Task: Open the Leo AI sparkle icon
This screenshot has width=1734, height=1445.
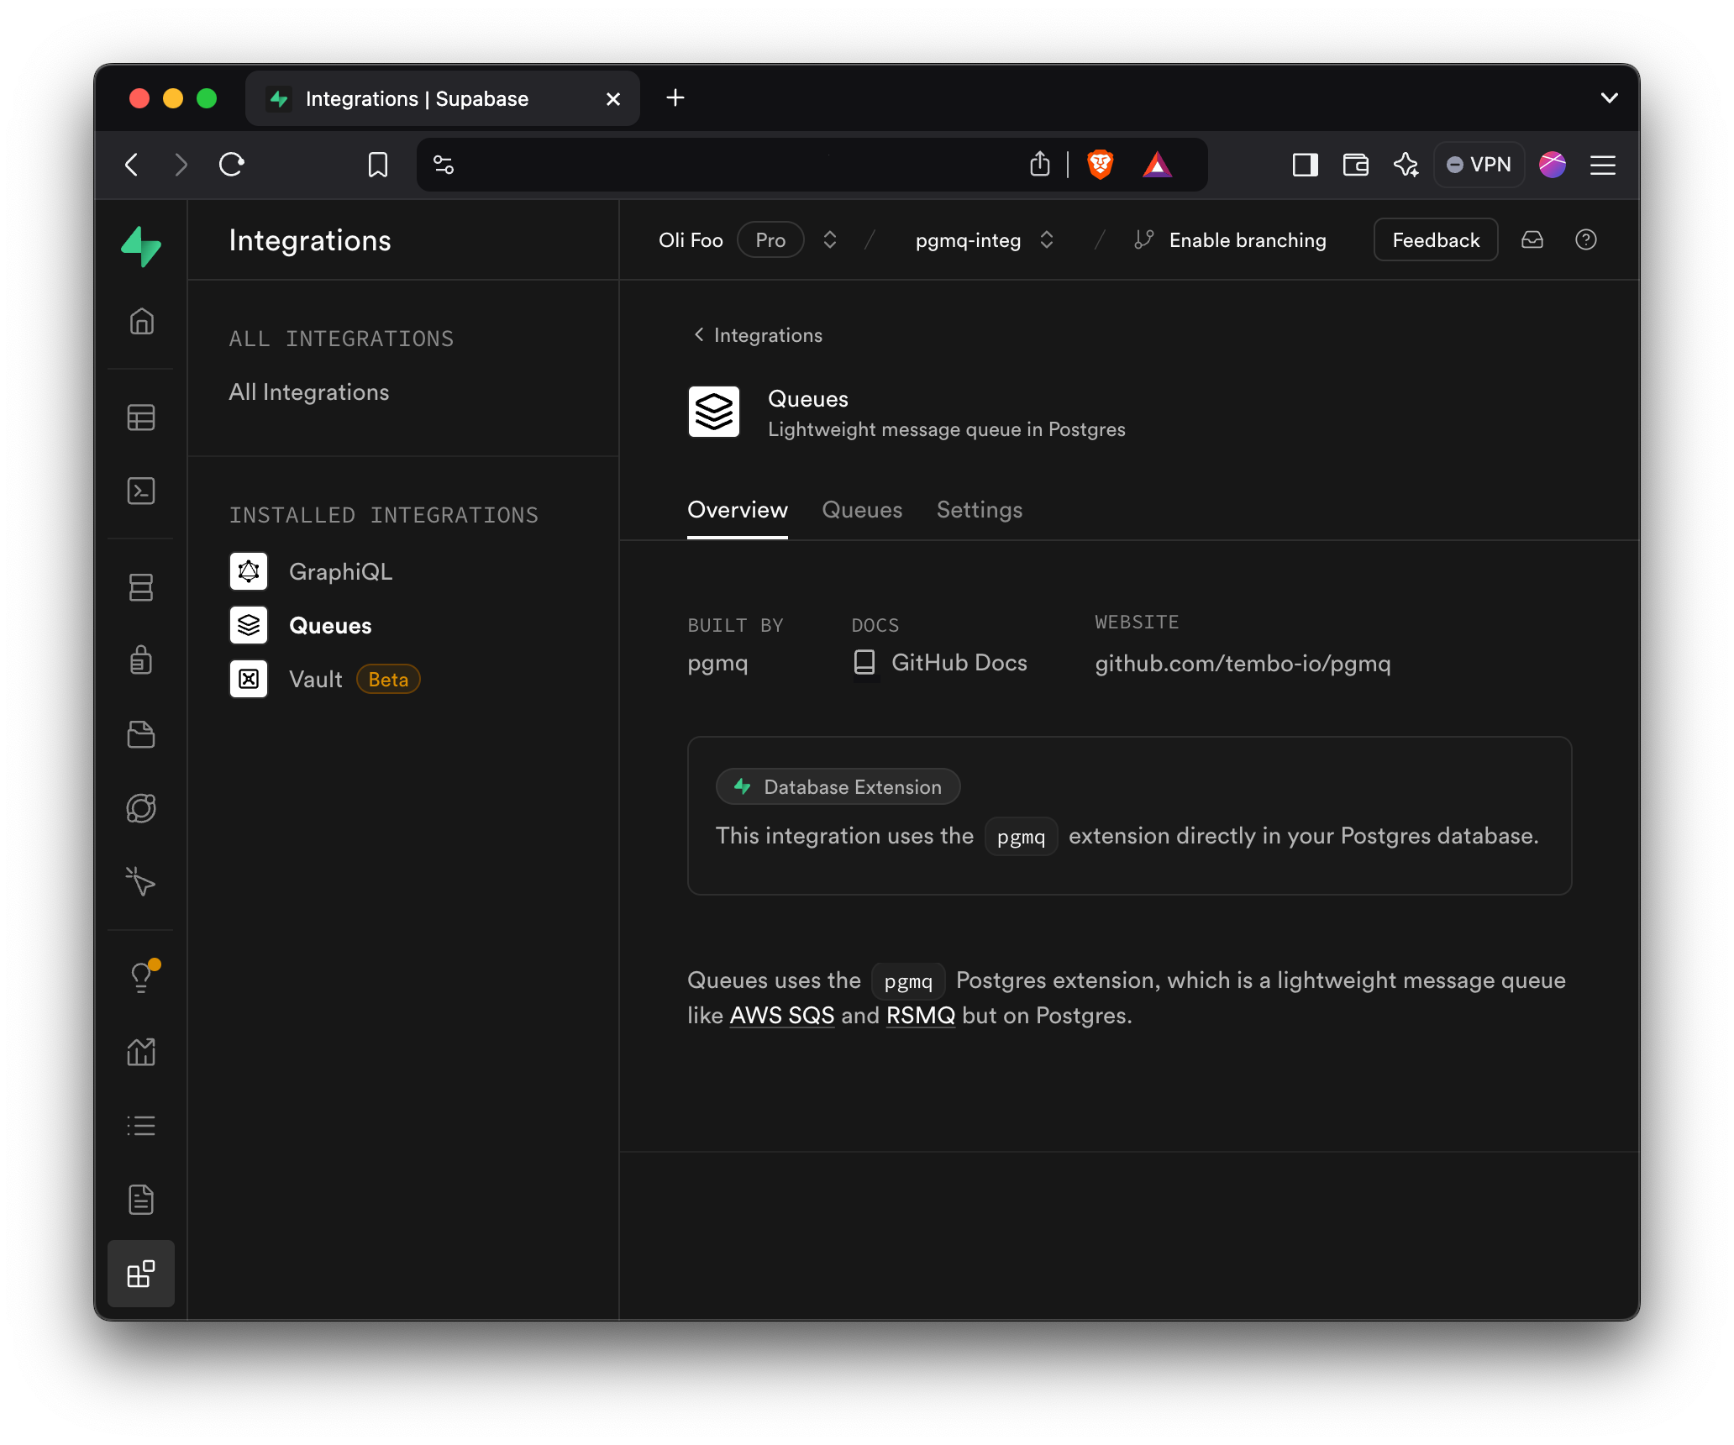Action: pyautogui.click(x=1406, y=165)
